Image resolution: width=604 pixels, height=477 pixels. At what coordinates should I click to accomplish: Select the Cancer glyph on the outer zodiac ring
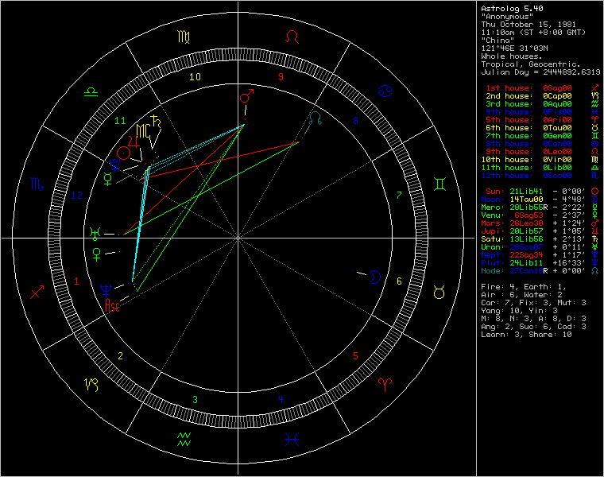click(x=385, y=91)
